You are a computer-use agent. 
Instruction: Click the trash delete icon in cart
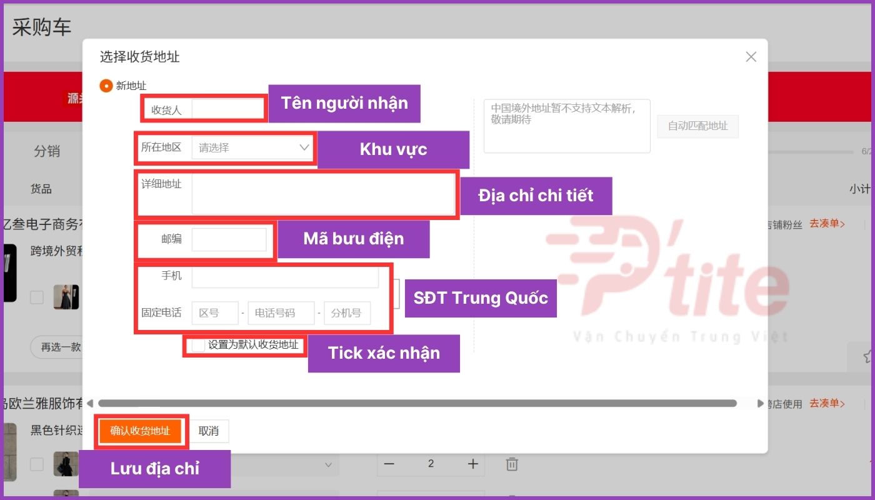(512, 464)
